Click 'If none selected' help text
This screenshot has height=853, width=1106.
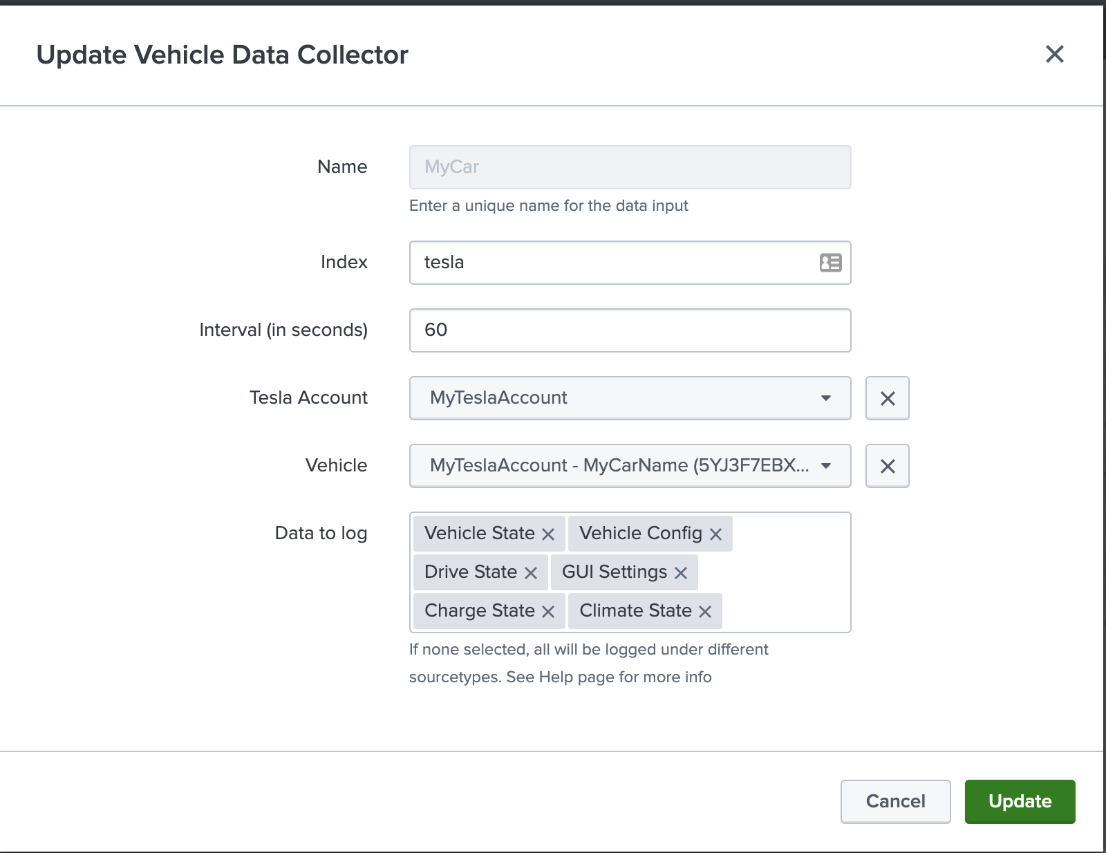pyautogui.click(x=589, y=663)
